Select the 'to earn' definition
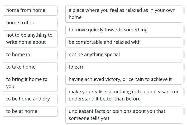This screenshot has width=187, height=125. pos(124,67)
